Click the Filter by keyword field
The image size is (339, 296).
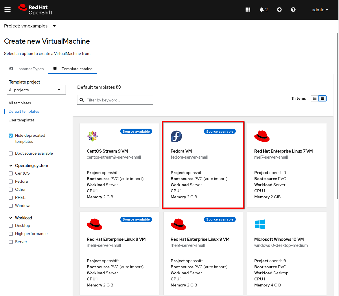[x=115, y=100]
